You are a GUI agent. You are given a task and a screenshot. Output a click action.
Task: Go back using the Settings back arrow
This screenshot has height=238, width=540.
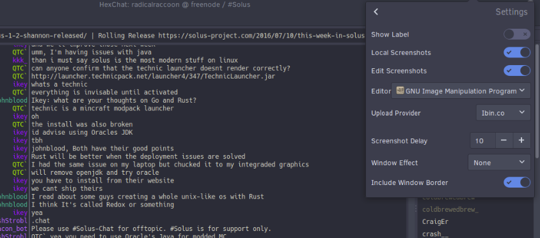click(x=376, y=12)
